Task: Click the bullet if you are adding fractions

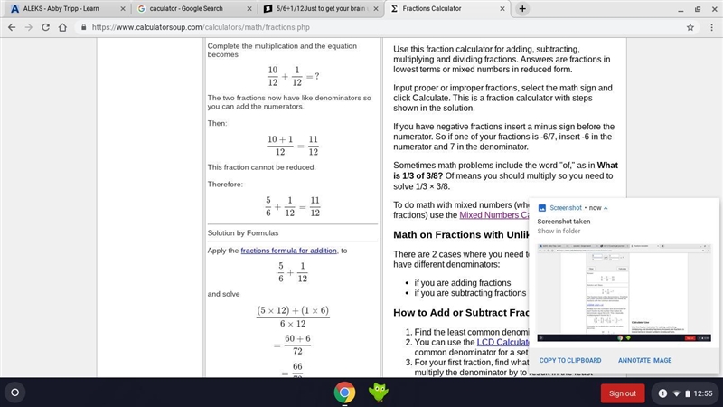Action: pyautogui.click(x=463, y=283)
